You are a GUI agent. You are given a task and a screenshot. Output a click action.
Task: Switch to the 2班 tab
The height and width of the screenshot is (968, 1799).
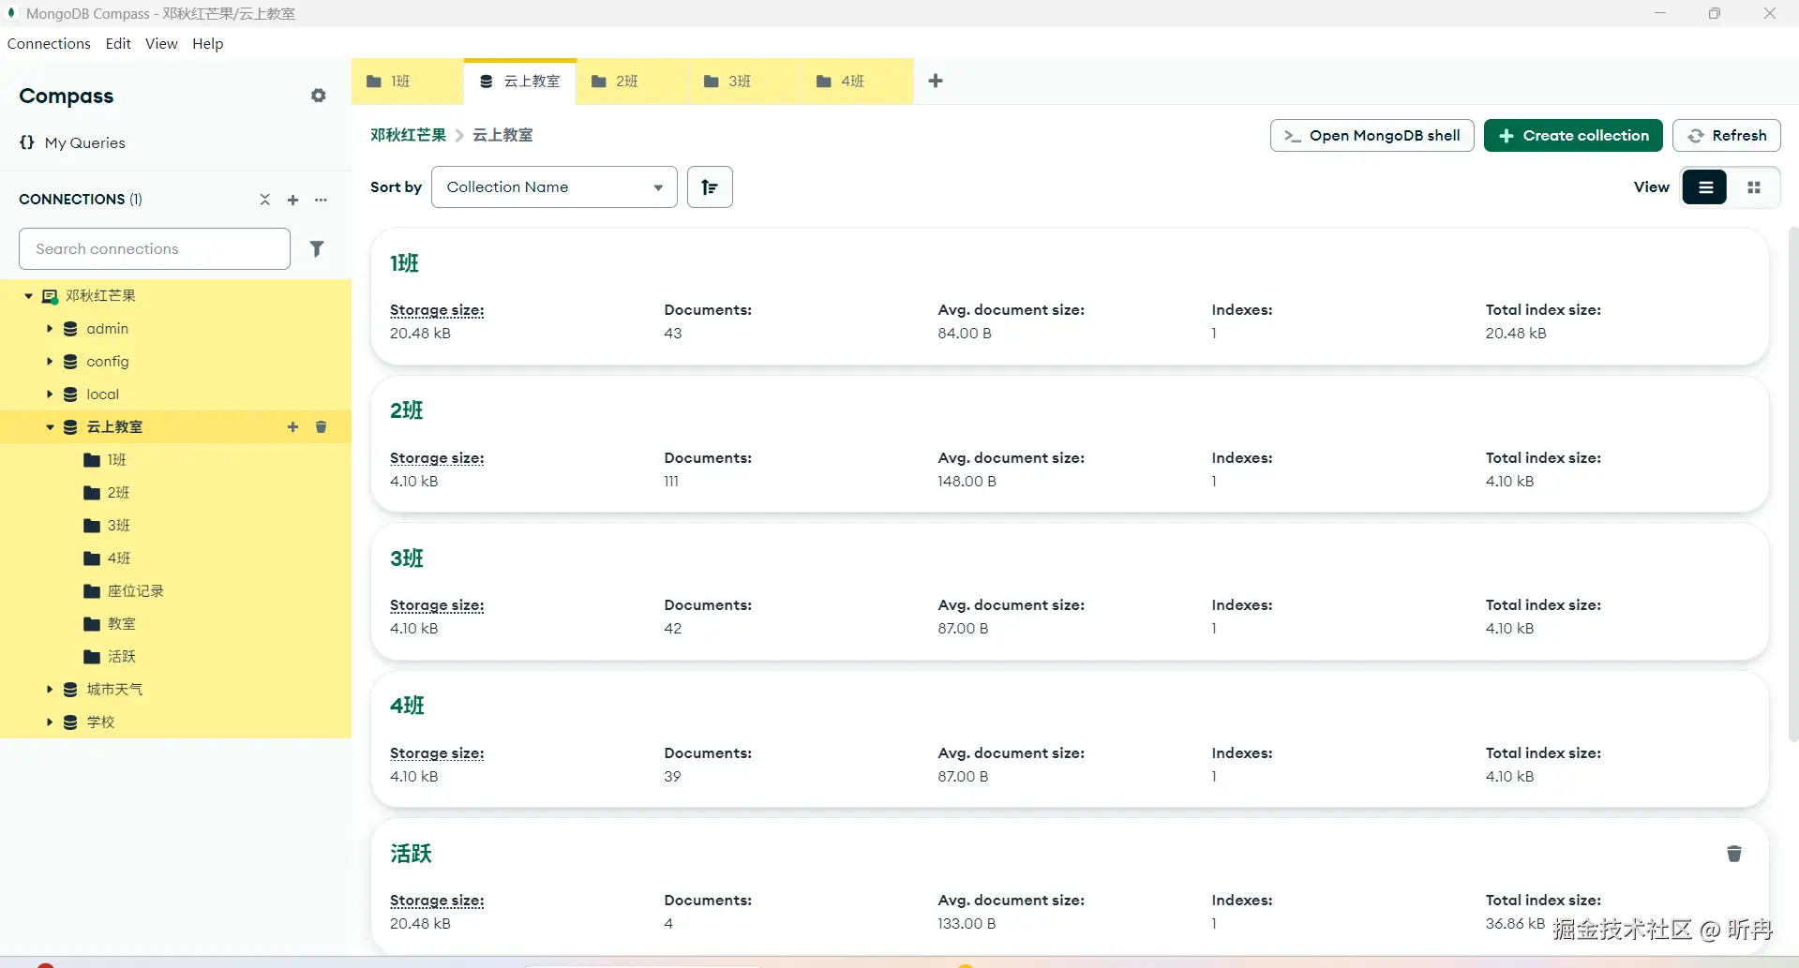point(633,82)
